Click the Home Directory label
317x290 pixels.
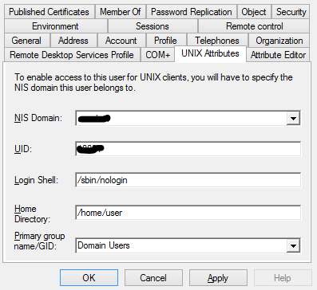pos(32,214)
